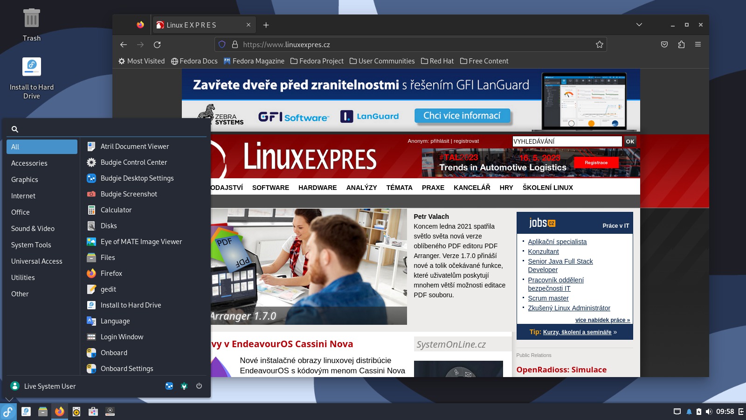746x420 pixels.
Task: Reload the page in Firefox
Action: pyautogui.click(x=157, y=45)
